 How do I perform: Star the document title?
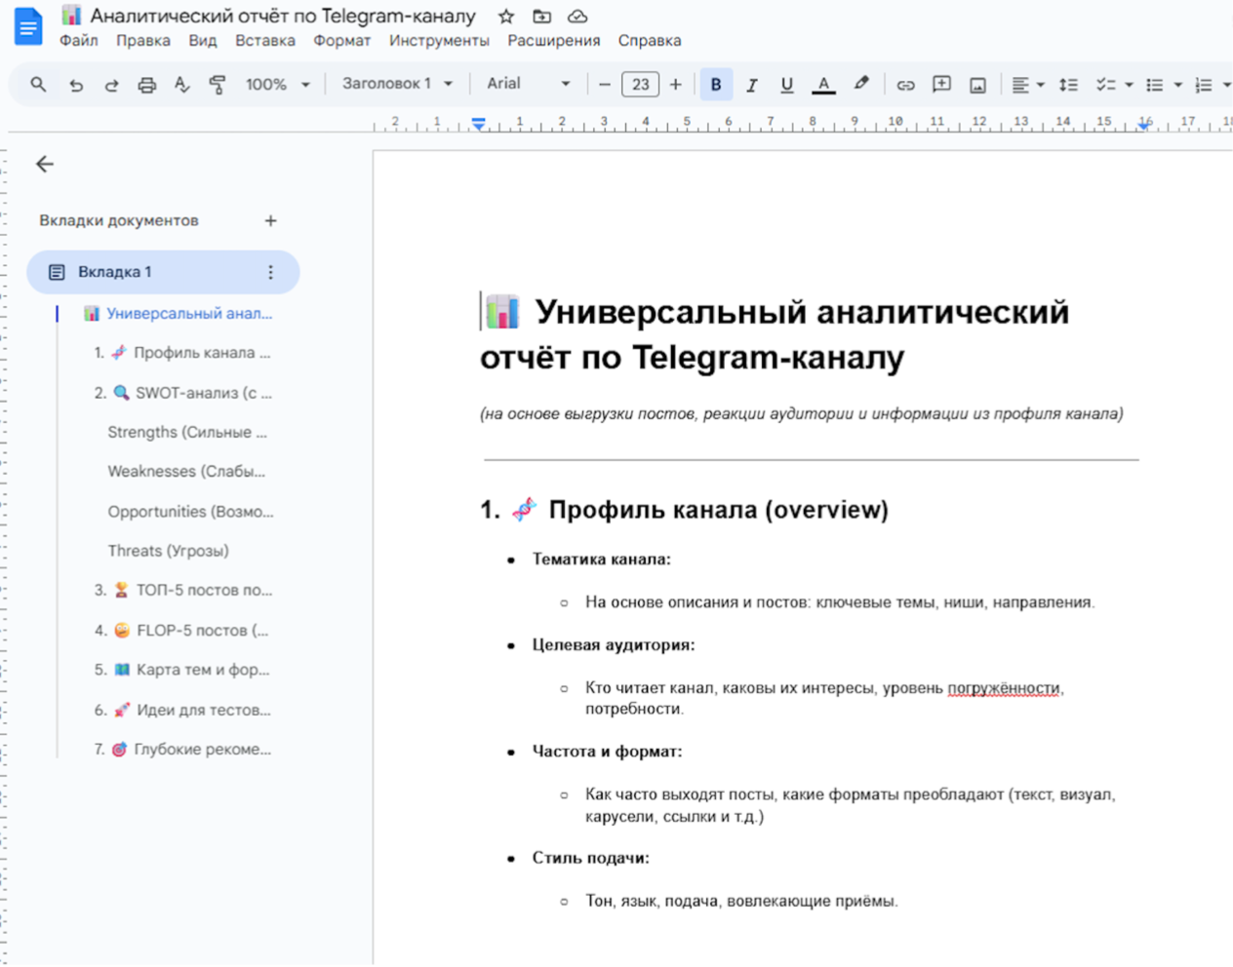505,17
